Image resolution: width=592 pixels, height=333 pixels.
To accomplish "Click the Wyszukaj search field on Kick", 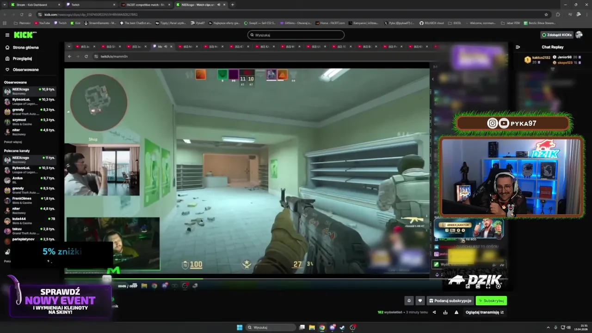I will pyautogui.click(x=296, y=35).
